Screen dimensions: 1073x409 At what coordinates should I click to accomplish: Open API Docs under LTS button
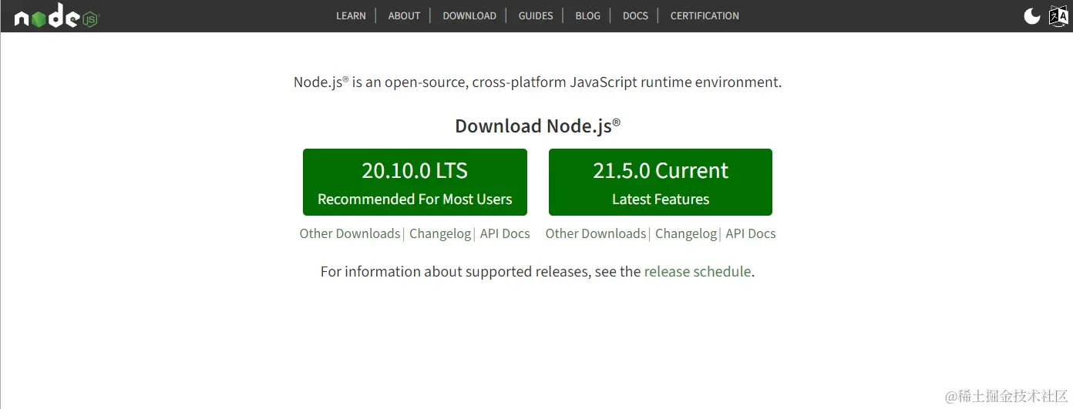tap(505, 233)
